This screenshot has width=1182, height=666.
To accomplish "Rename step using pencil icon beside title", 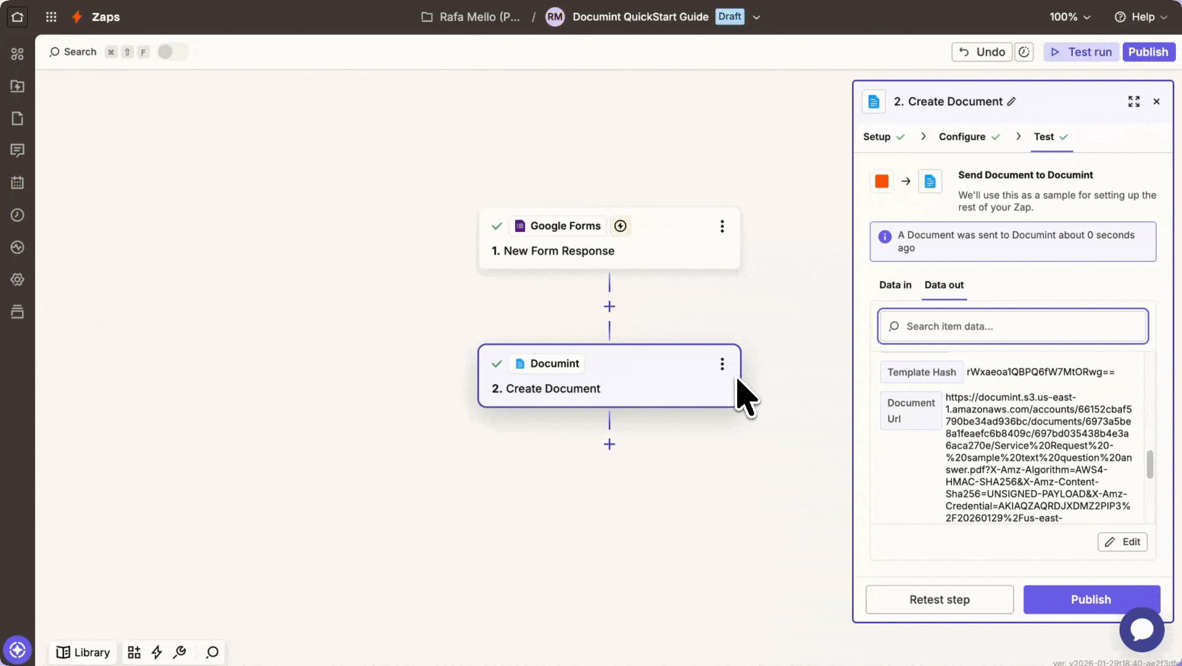I will (1012, 102).
